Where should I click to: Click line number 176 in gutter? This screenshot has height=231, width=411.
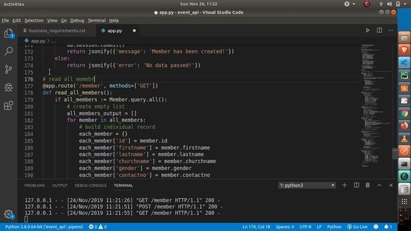click(x=28, y=79)
